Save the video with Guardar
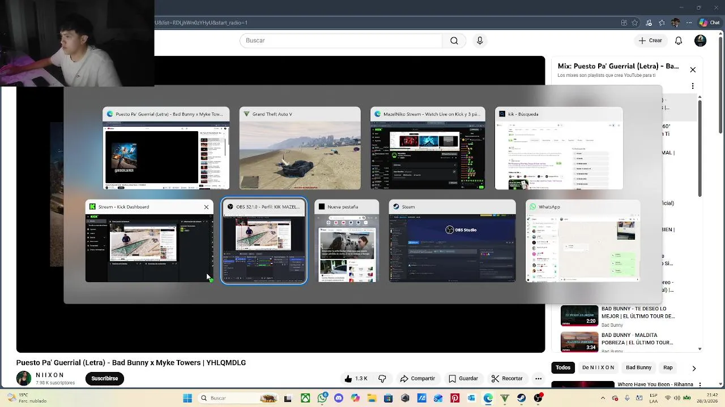 coord(463,379)
